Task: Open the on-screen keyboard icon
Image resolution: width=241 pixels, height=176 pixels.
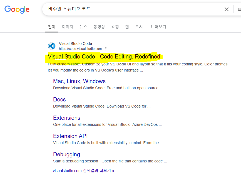Action: click(x=239, y=9)
